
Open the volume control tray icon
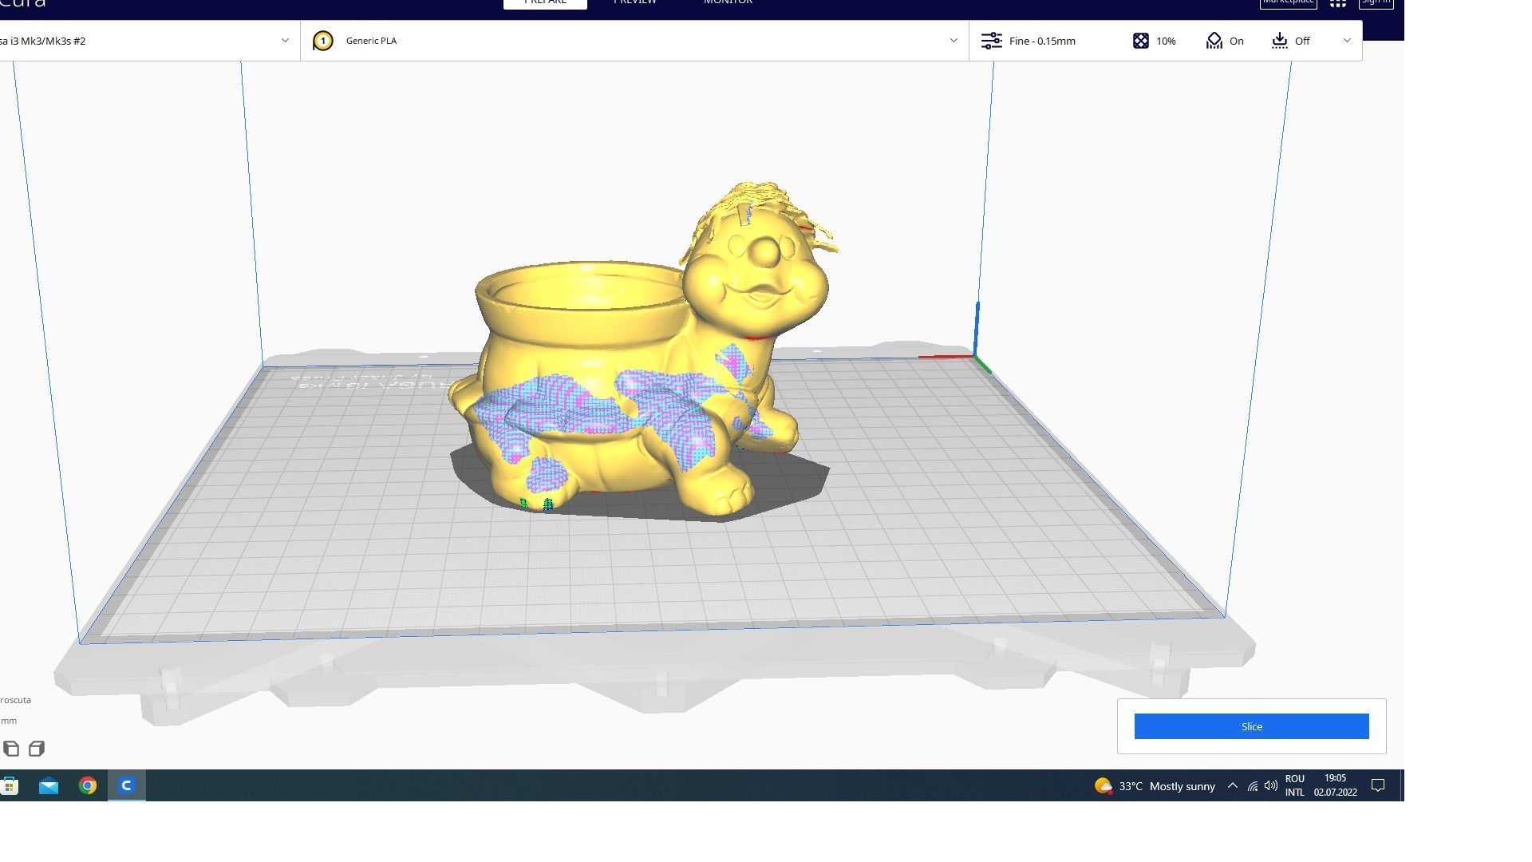(x=1271, y=786)
